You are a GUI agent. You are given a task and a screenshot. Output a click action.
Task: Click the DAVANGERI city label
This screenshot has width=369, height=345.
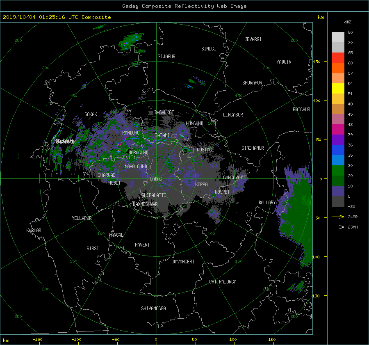point(183,262)
